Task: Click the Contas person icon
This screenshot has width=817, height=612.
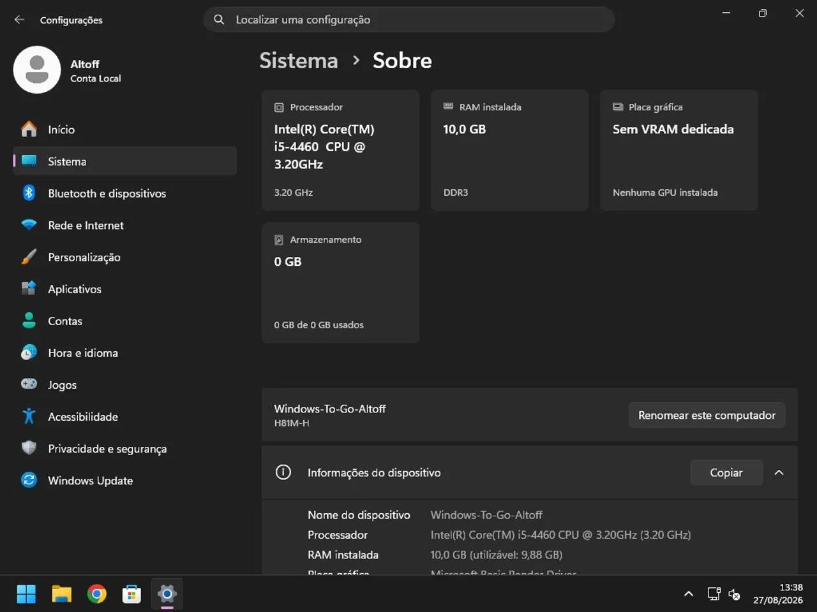Action: coord(29,321)
